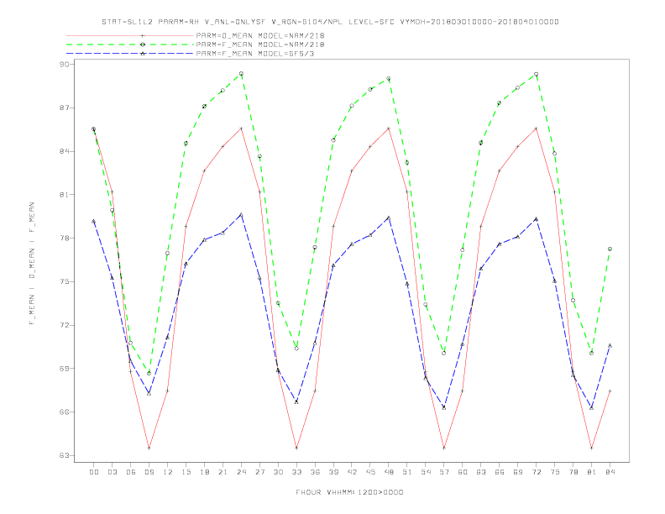Click x-axis tick label 54
This screenshot has height=514, width=665.
coord(426,472)
